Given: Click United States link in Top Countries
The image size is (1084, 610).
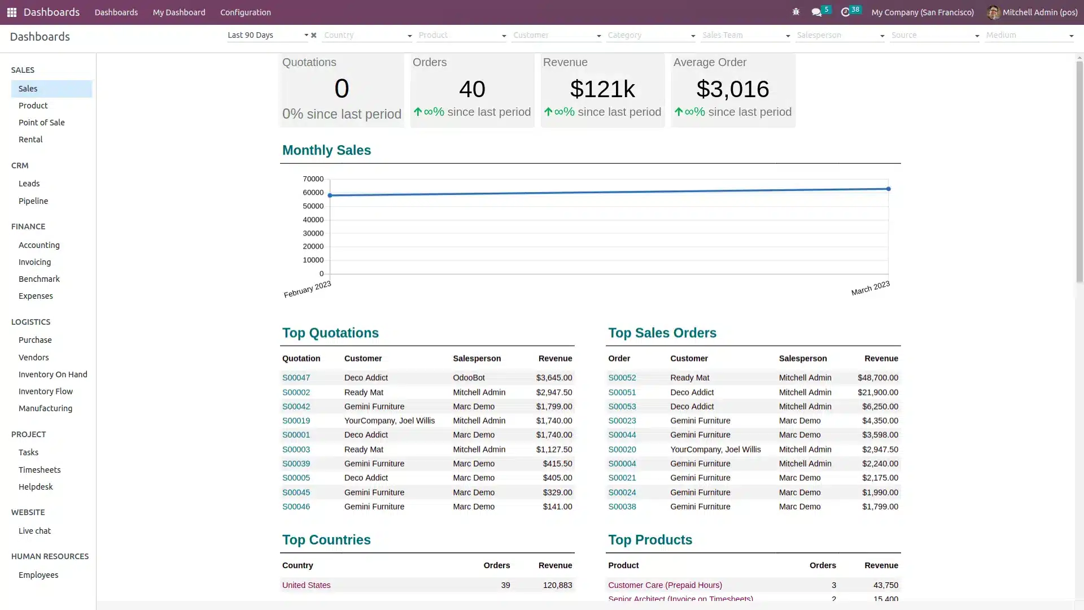Looking at the screenshot, I should tap(306, 585).
